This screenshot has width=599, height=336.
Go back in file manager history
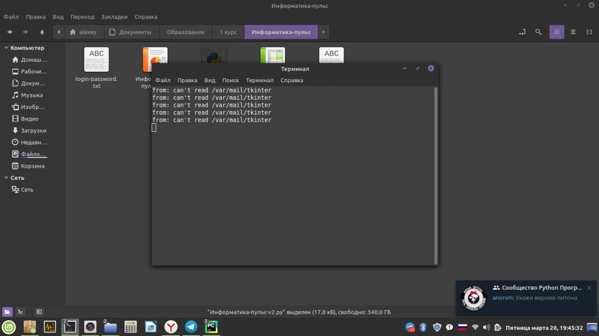point(10,32)
